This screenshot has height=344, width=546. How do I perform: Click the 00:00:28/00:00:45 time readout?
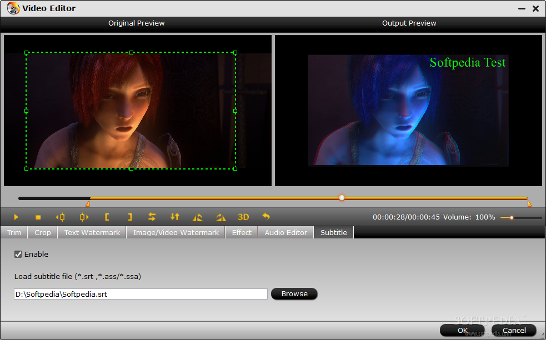406,217
